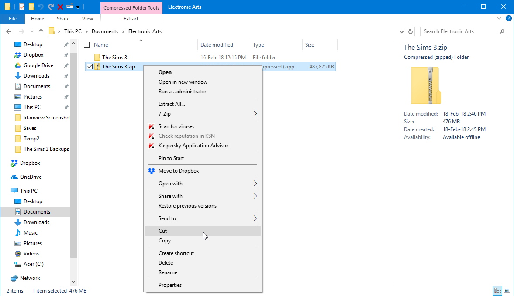The height and width of the screenshot is (296, 514).
Task: Switch to large icons view in status bar
Action: click(x=507, y=290)
